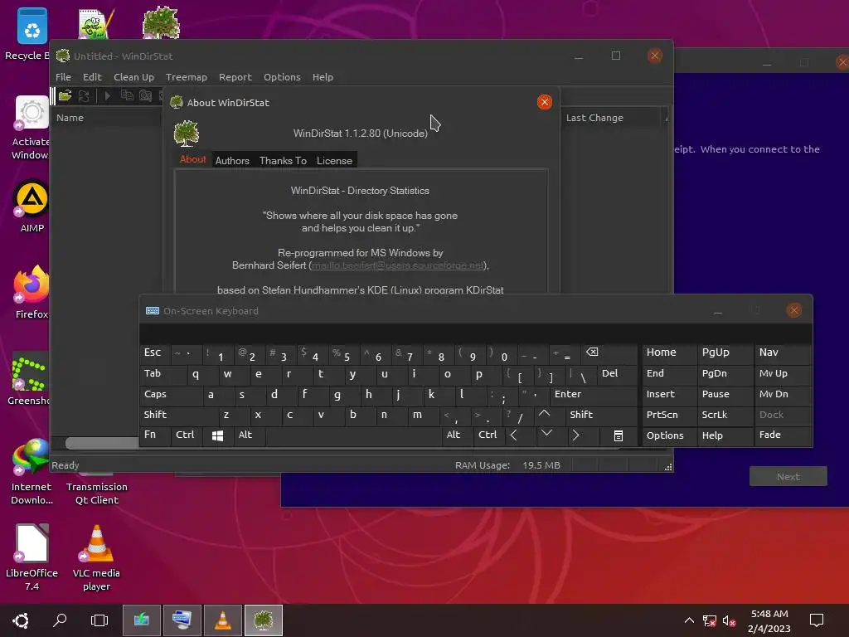The image size is (849, 637).
Task: Click the play-arrow toolbar icon in WinDirStat
Action: click(x=107, y=96)
